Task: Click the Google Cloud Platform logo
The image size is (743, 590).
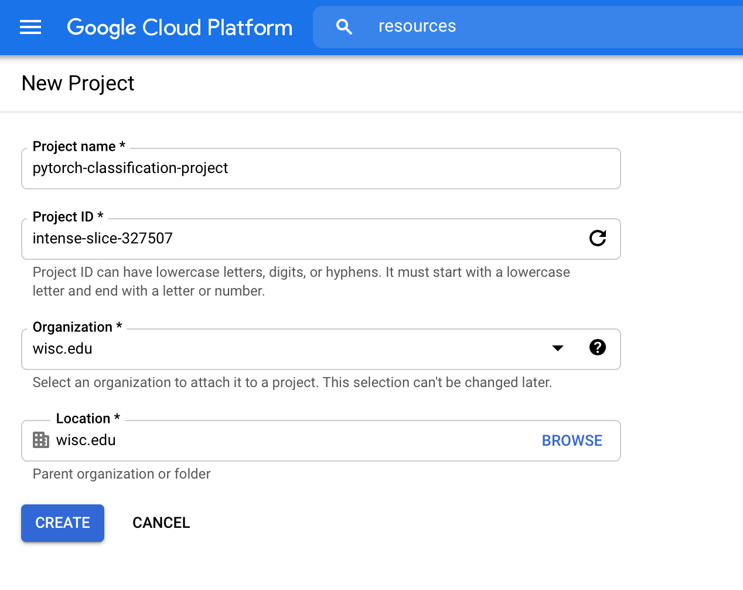Action: tap(179, 27)
